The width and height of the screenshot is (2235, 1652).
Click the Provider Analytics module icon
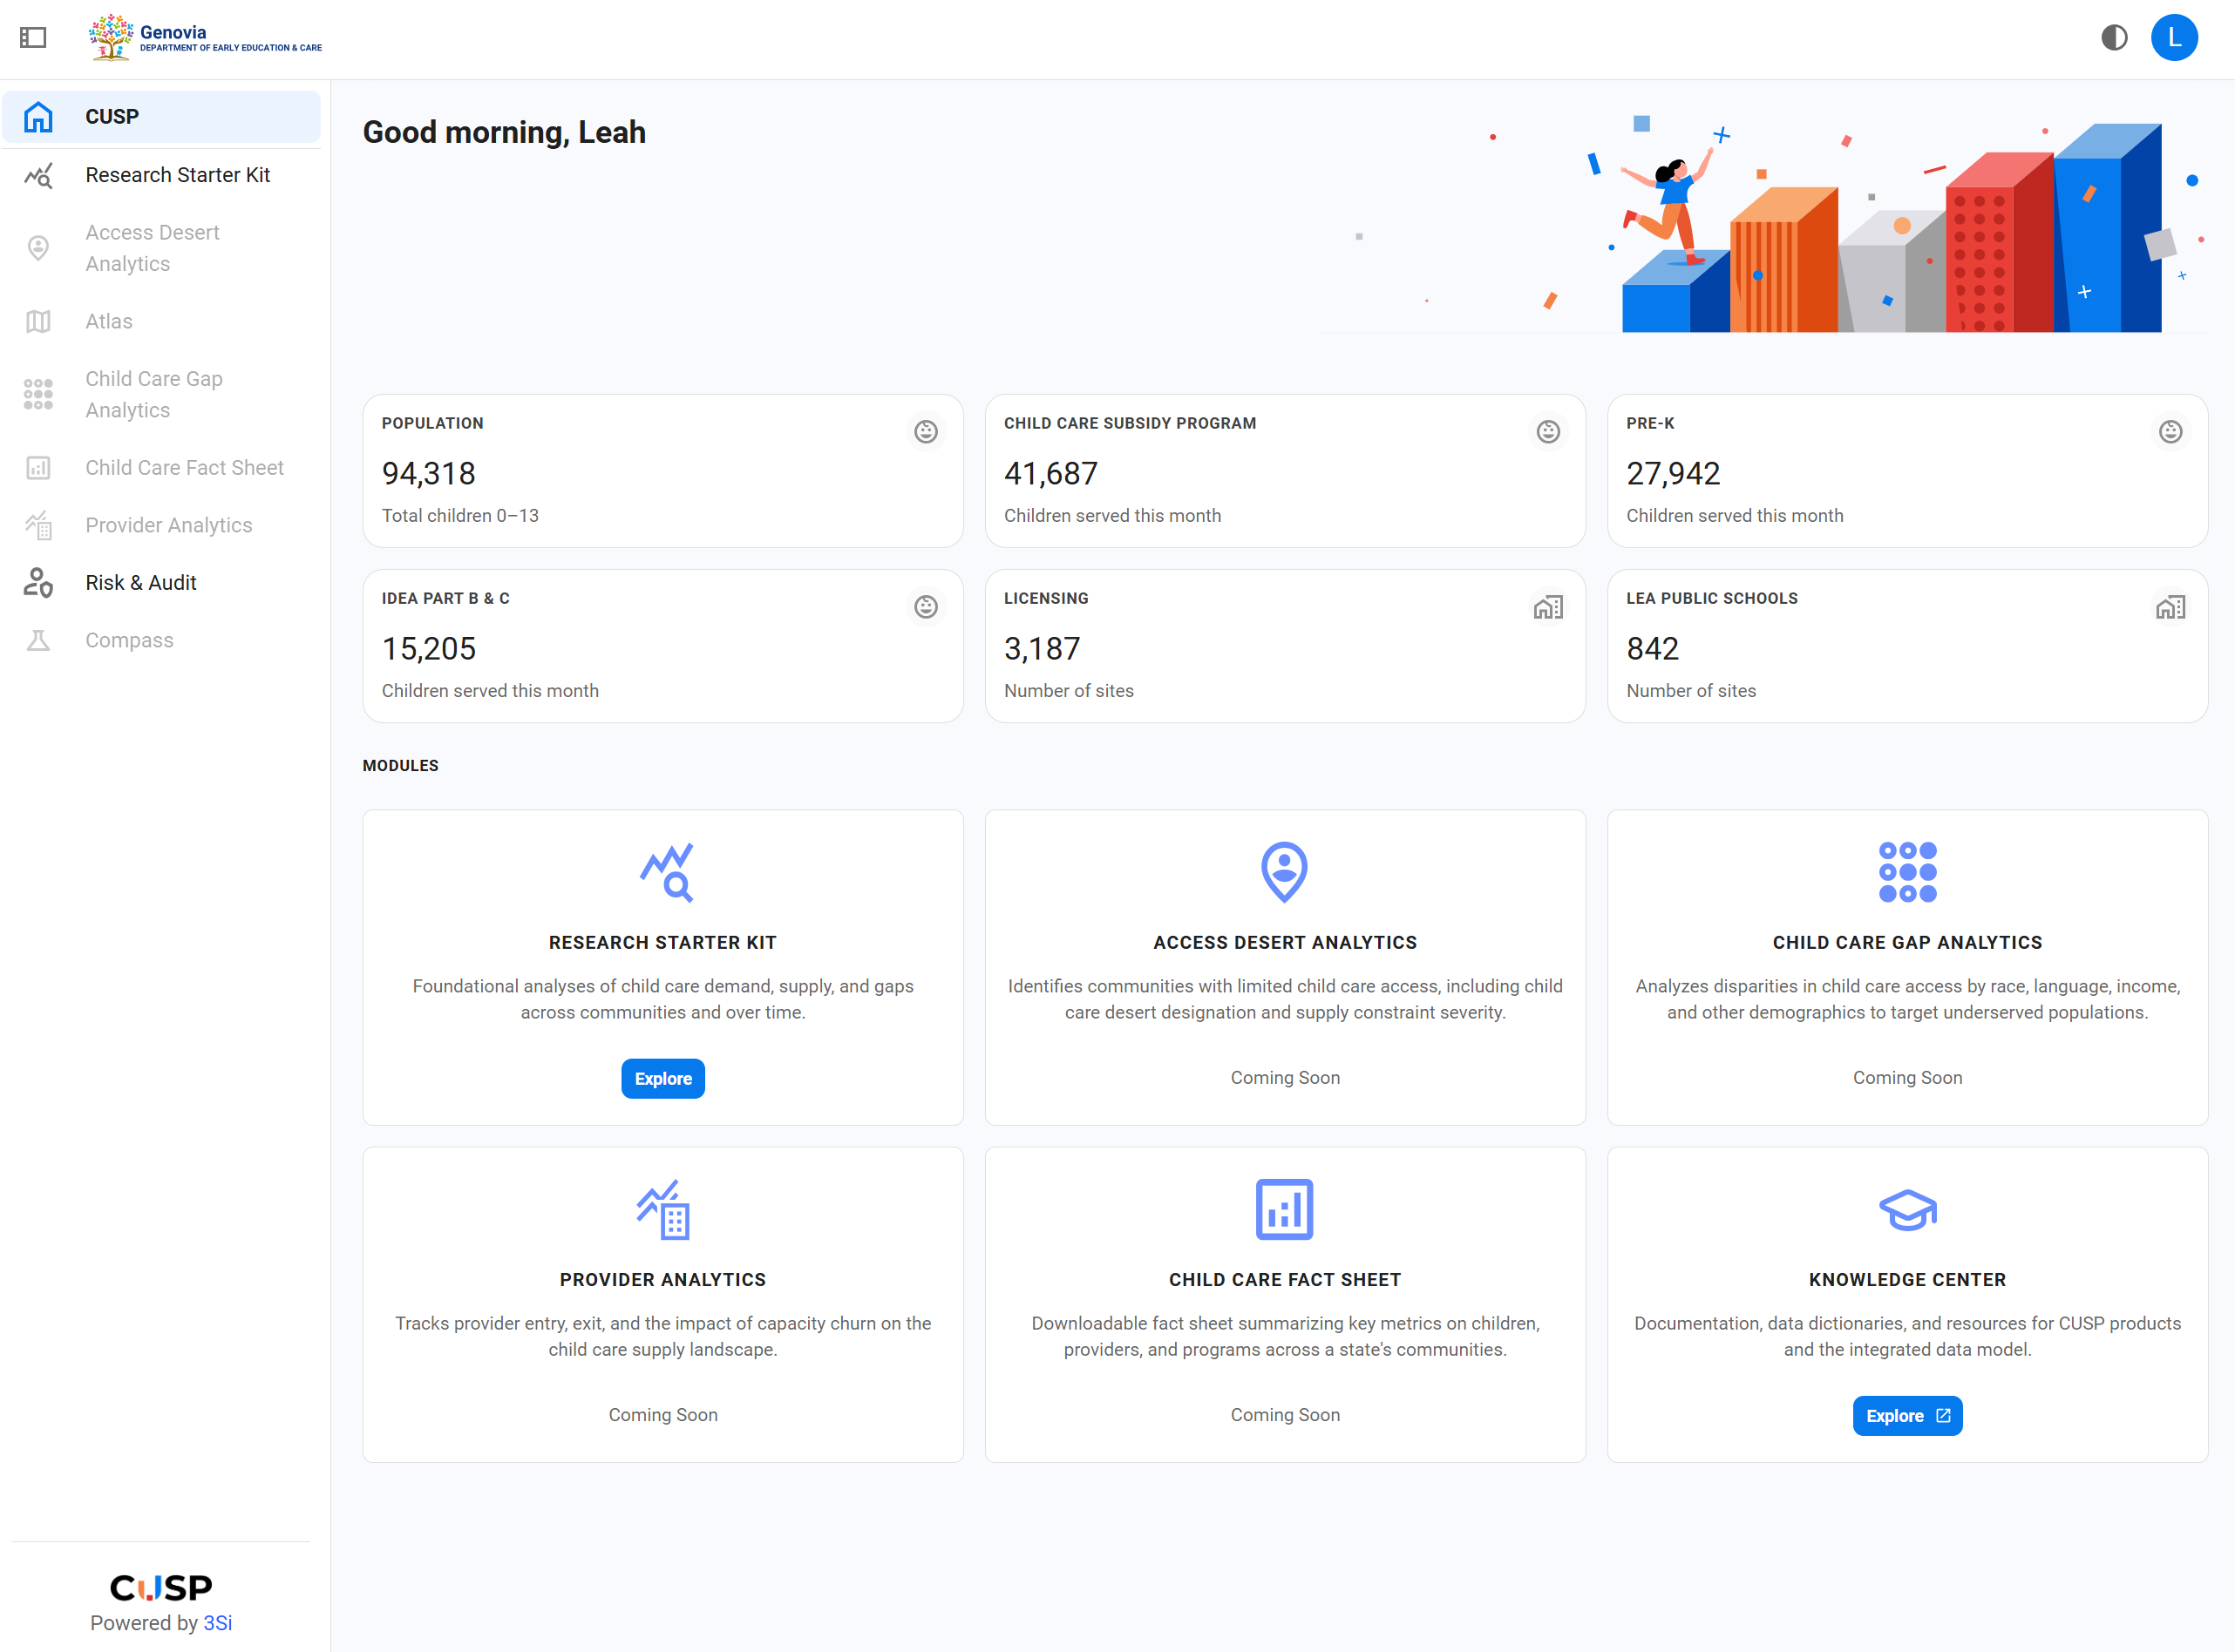pyautogui.click(x=663, y=1210)
